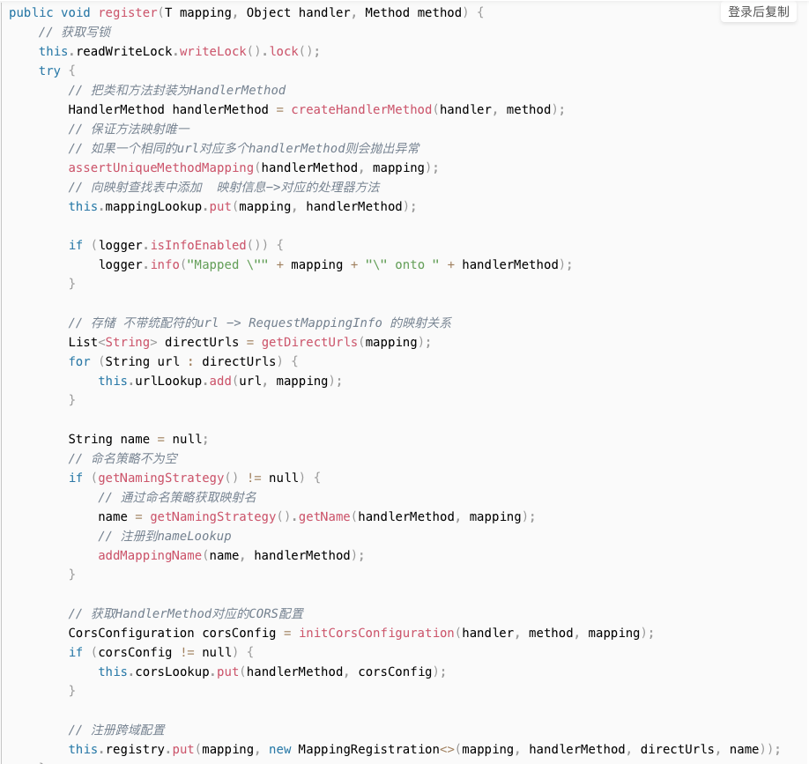
Task: Click the this.urlLookup.add line
Action: point(219,382)
